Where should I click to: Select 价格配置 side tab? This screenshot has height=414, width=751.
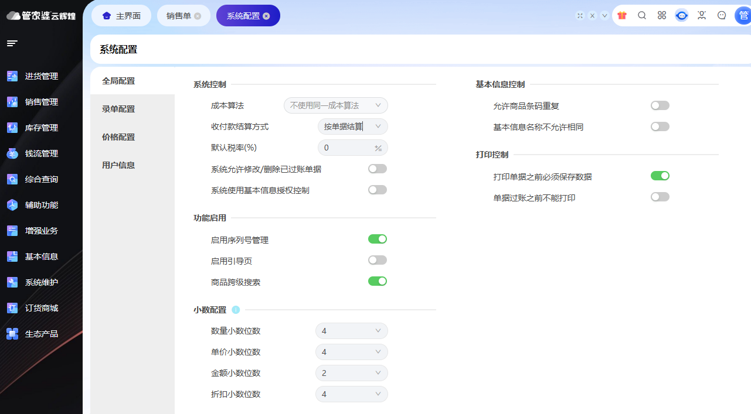132,137
